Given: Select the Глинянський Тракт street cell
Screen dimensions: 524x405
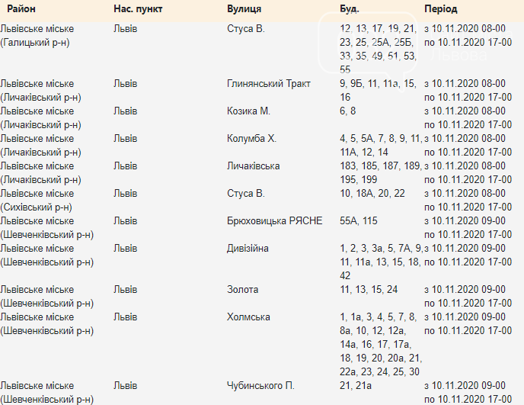Looking at the screenshot, I should coord(269,83).
